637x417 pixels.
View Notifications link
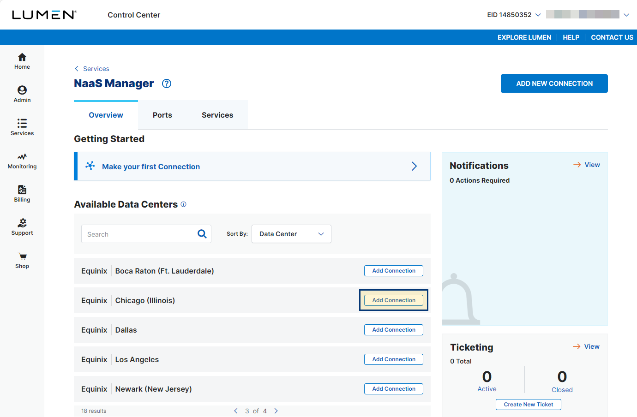tap(587, 165)
